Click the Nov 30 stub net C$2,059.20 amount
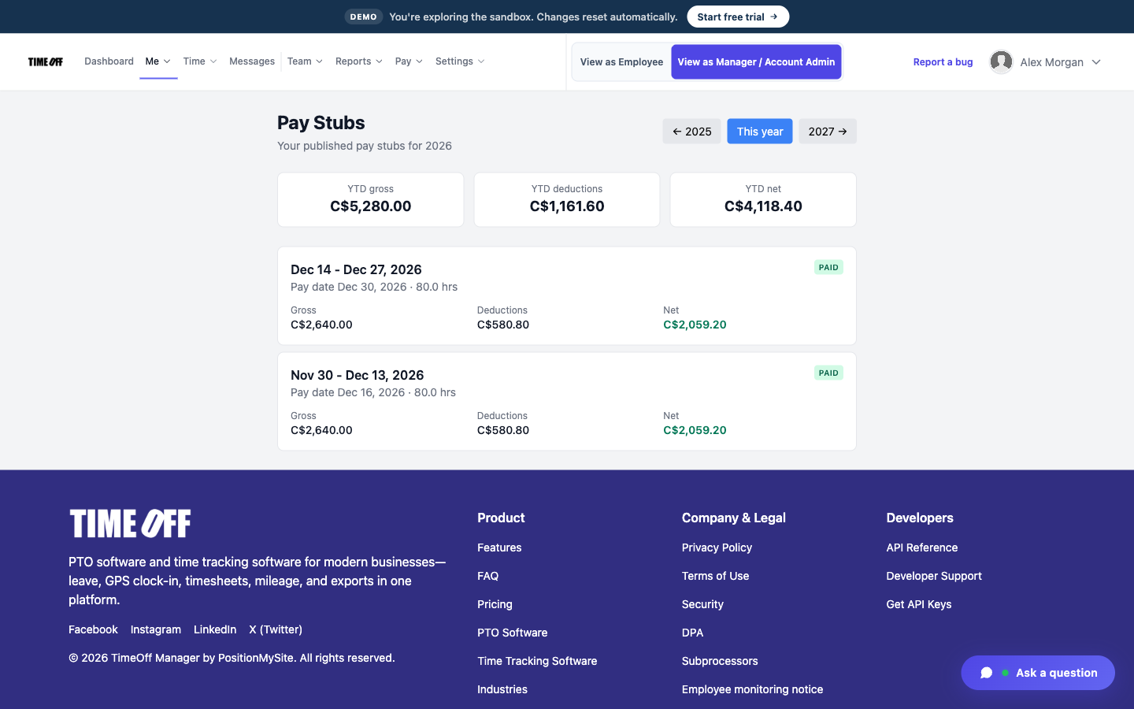 [695, 430]
